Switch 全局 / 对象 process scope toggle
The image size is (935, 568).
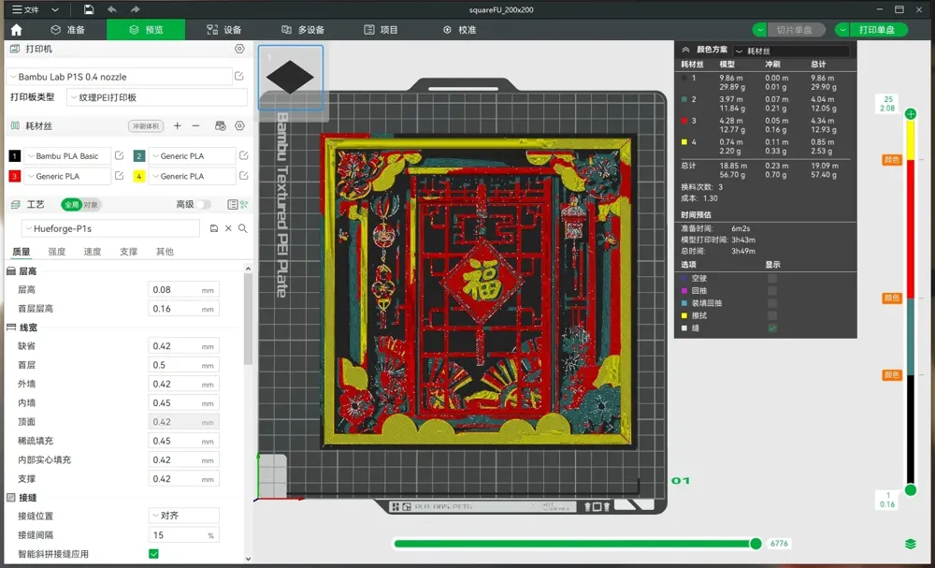[x=81, y=205]
